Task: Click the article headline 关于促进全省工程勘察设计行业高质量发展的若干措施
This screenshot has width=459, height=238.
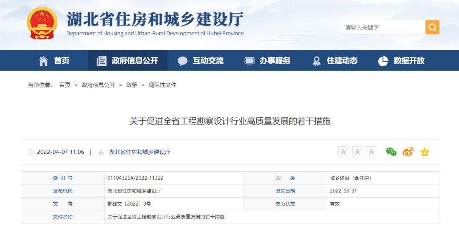Action: click(230, 121)
